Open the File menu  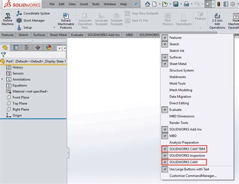(x=52, y=4)
